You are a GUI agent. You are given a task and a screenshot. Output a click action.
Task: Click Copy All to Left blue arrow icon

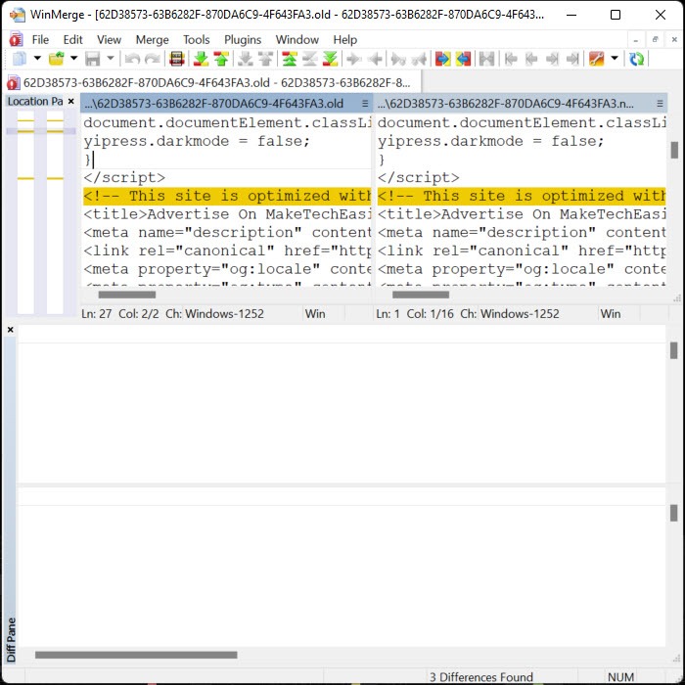pyautogui.click(x=463, y=59)
